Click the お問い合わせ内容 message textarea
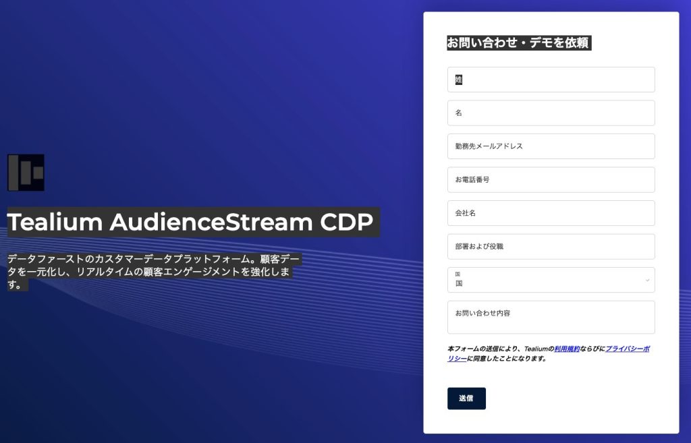This screenshot has height=443, width=691. point(551,318)
